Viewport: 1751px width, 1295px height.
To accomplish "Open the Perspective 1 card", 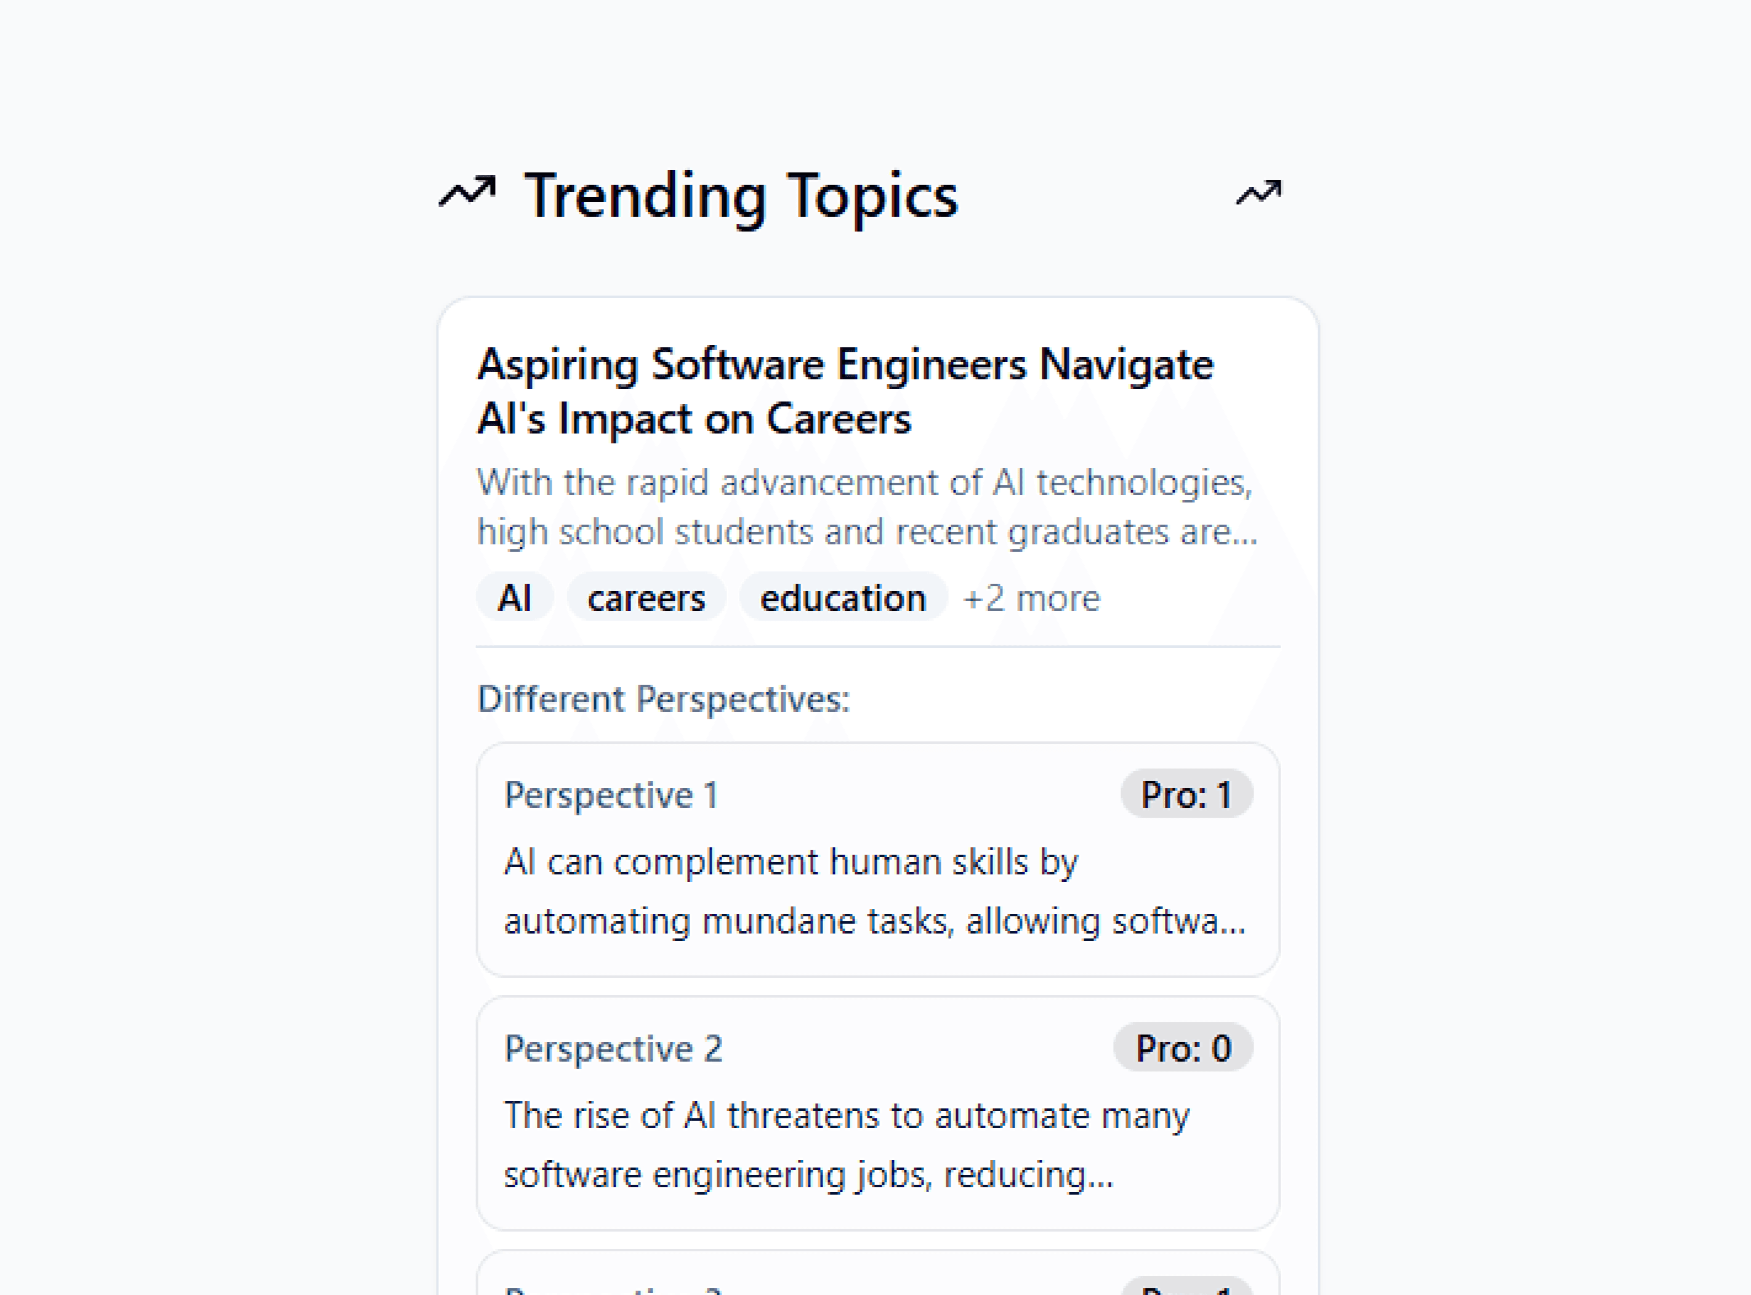I will point(878,860).
